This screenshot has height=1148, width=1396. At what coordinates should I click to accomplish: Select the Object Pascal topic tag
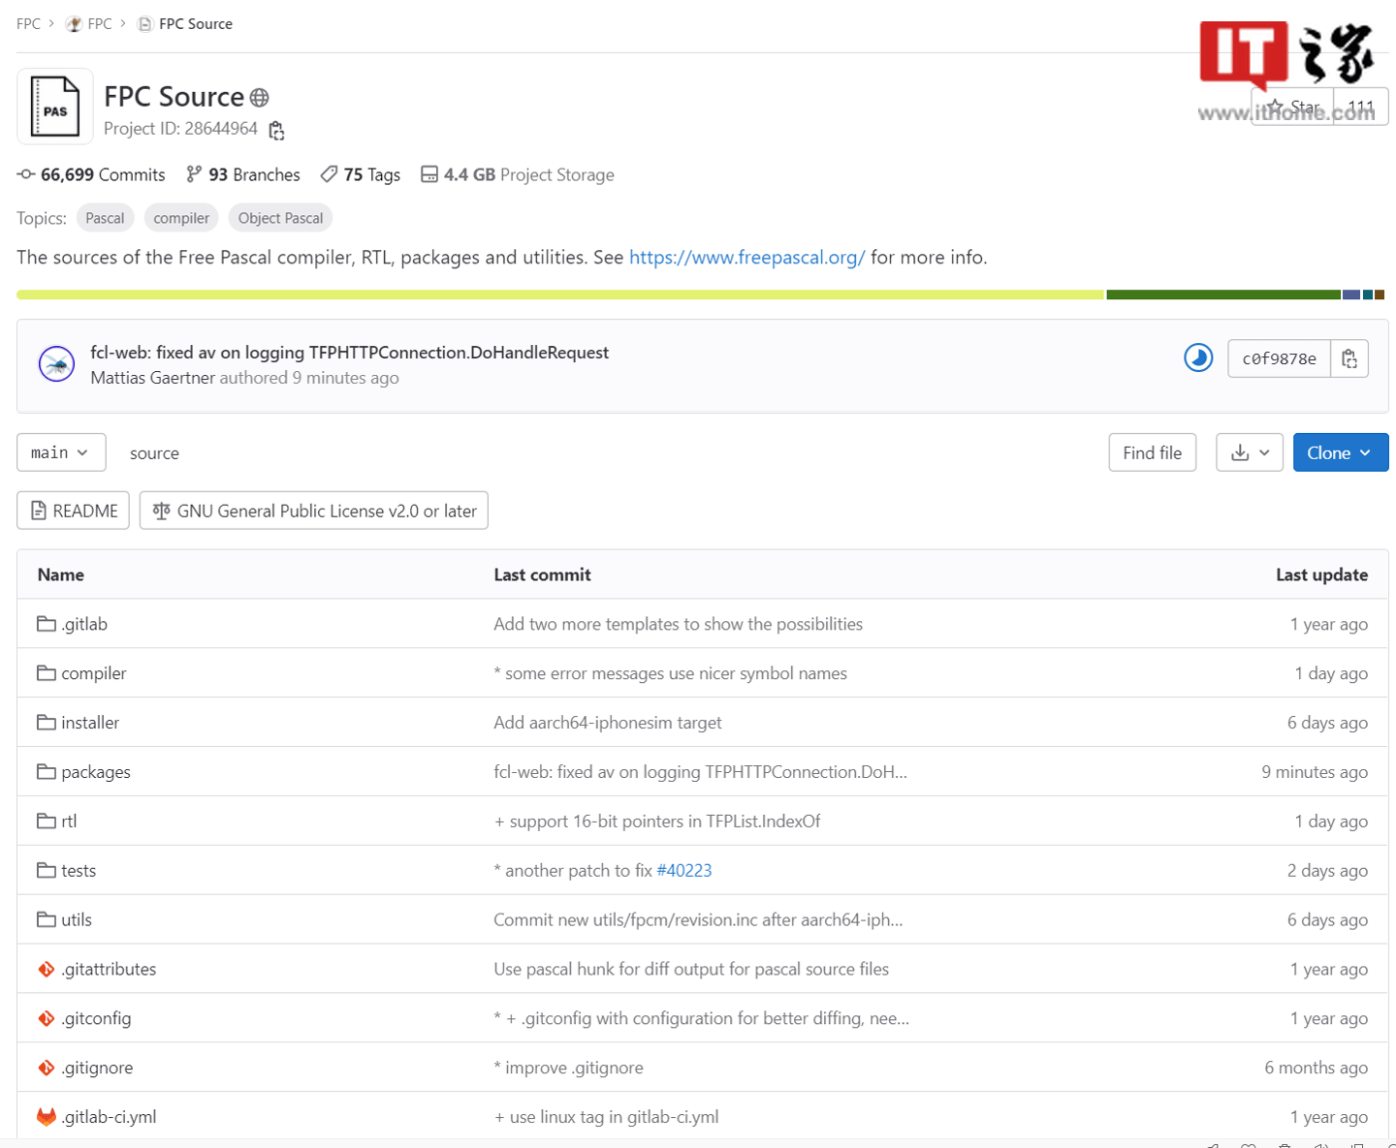(x=280, y=218)
